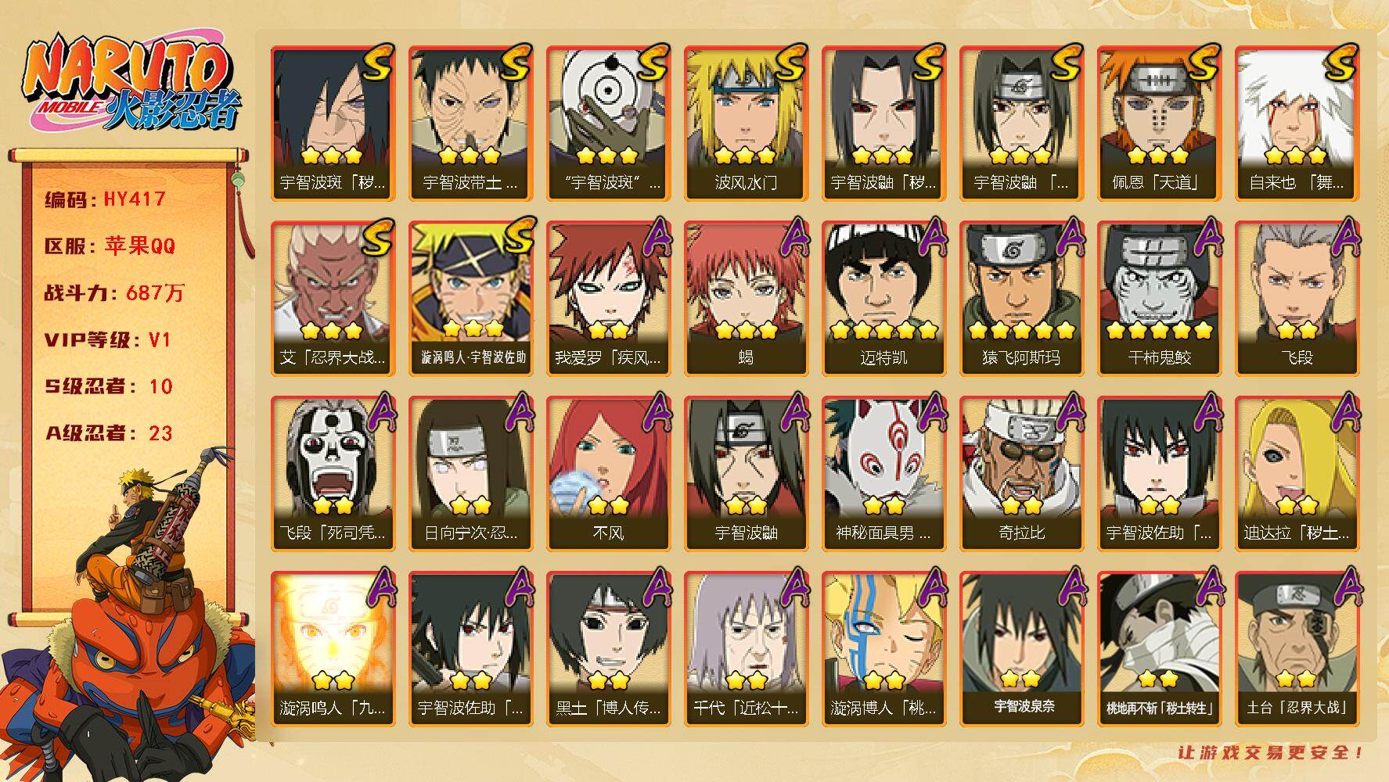The image size is (1389, 782).
Task: Click the 战斗力: 687万 label
Action: pyautogui.click(x=113, y=293)
